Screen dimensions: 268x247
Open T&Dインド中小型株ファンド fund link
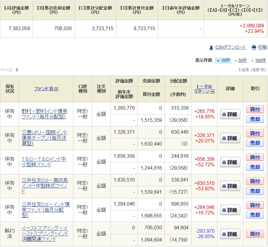tap(44, 162)
